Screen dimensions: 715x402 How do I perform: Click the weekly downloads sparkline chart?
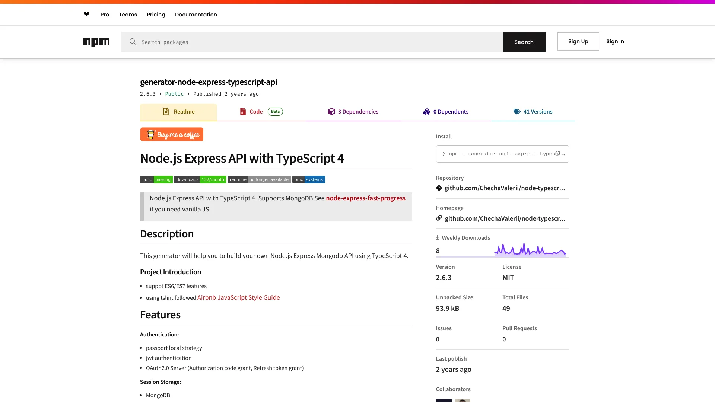(530, 250)
